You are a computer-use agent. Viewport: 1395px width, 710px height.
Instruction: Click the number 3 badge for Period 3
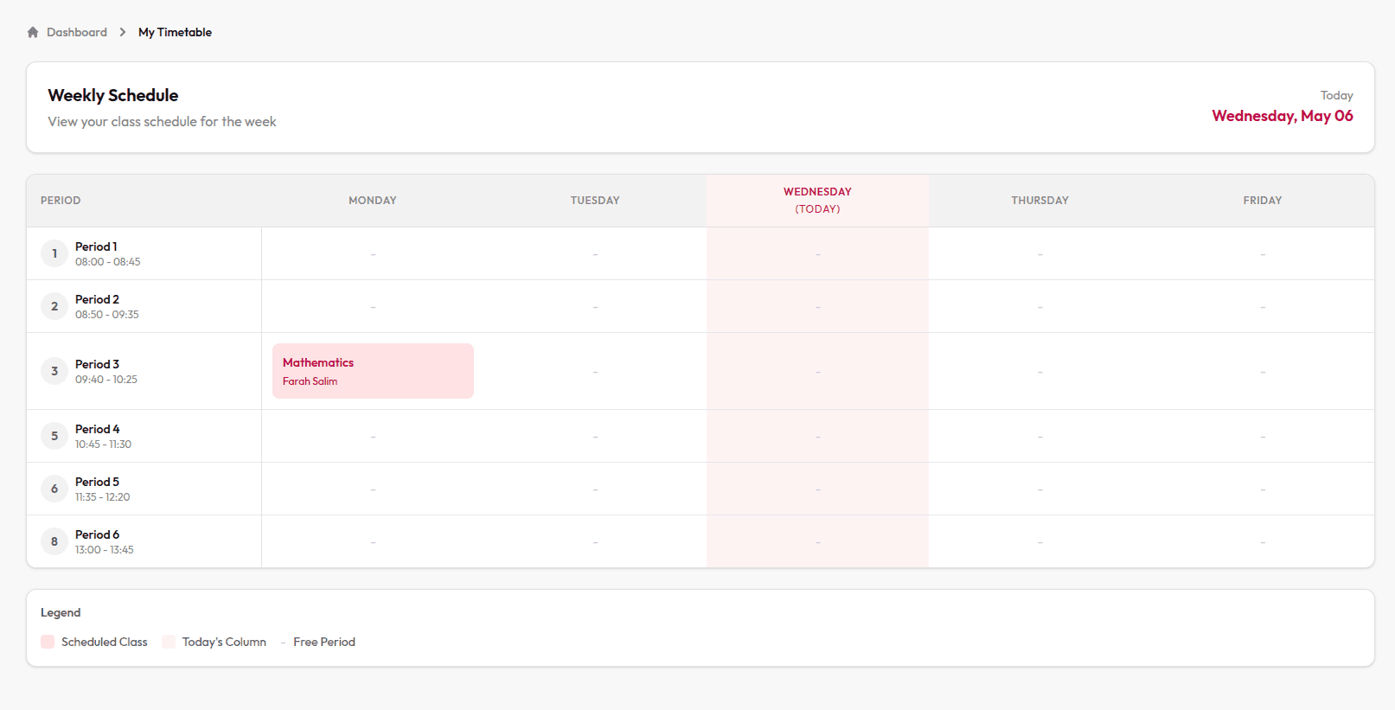(x=54, y=371)
